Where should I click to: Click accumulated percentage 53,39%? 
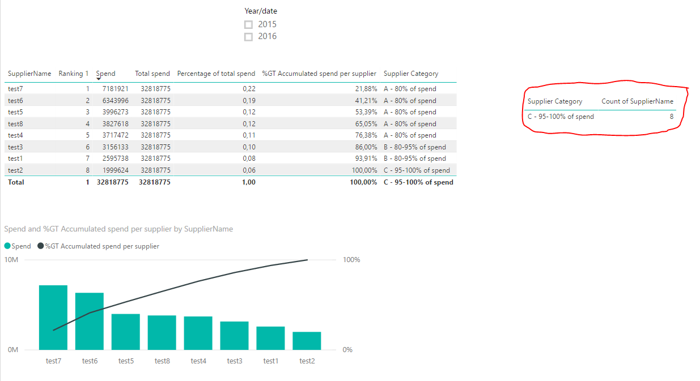(366, 112)
